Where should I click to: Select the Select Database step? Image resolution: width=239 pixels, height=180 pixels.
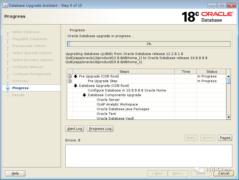click(26, 32)
